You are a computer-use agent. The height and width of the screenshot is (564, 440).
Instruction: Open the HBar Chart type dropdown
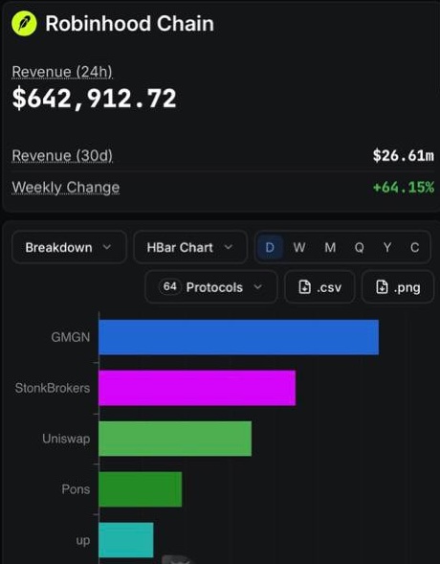point(190,247)
